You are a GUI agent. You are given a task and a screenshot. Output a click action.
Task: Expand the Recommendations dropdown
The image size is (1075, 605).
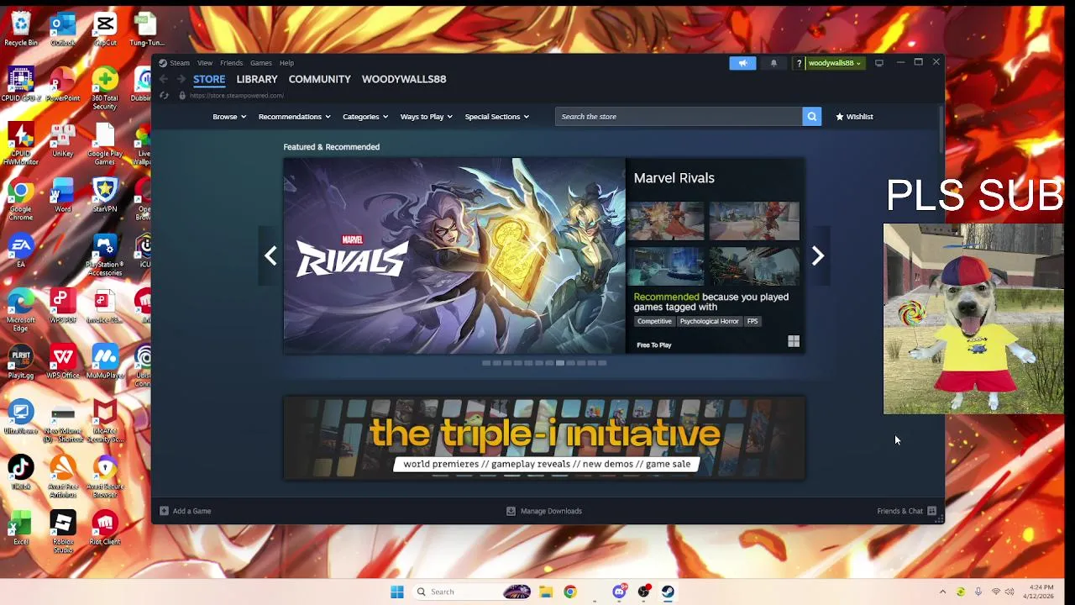point(295,117)
